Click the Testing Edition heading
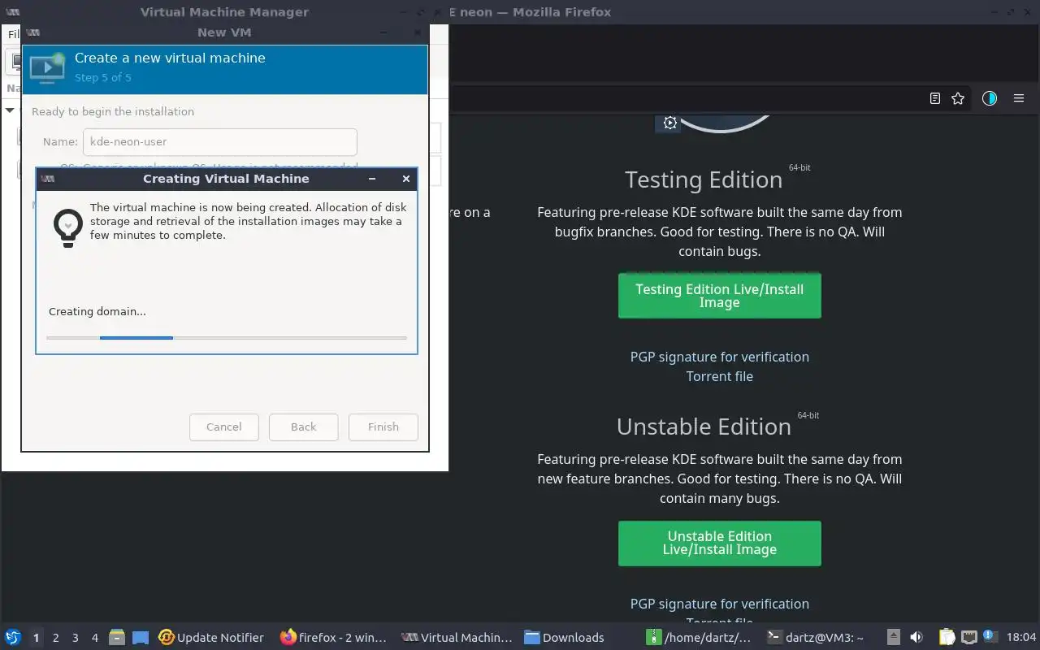 (704, 180)
